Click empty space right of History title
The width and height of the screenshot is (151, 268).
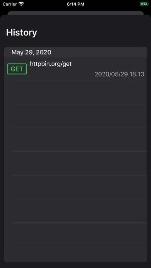92,32
